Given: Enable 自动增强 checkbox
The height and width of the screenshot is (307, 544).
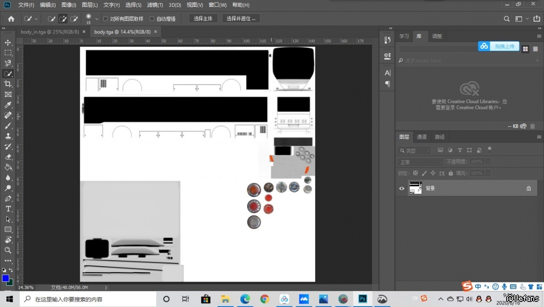Looking at the screenshot, I should click(x=152, y=19).
